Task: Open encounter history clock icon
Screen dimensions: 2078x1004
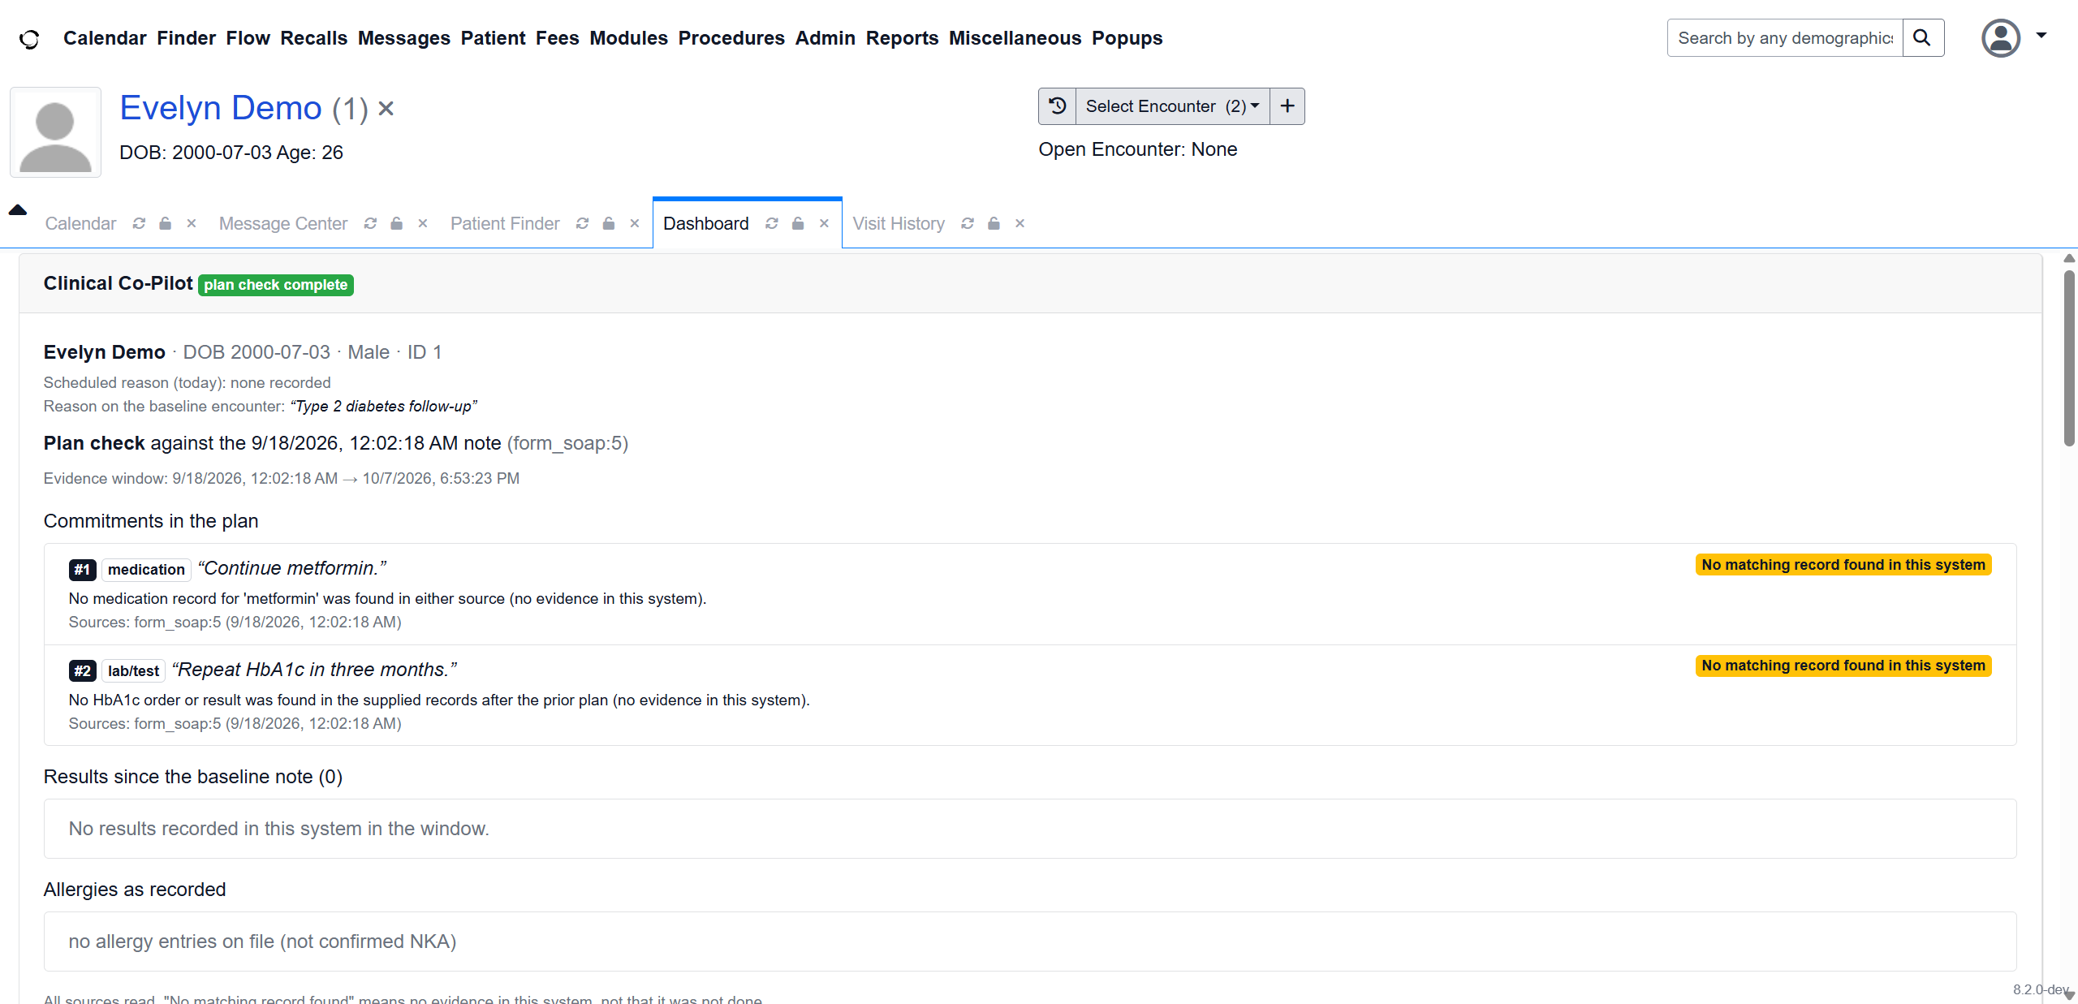Action: (1057, 106)
